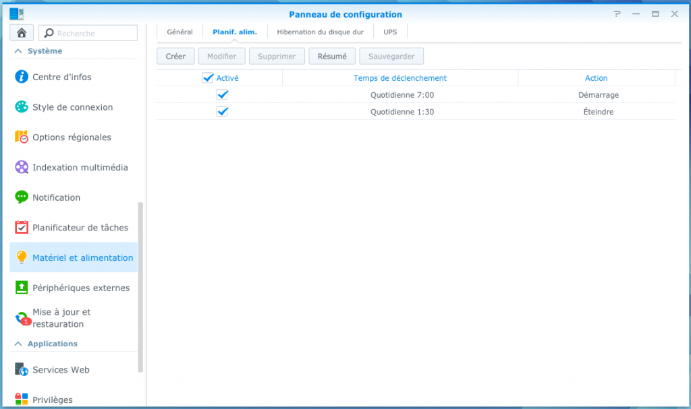
Task: Click the Résumé button
Action: pos(332,57)
